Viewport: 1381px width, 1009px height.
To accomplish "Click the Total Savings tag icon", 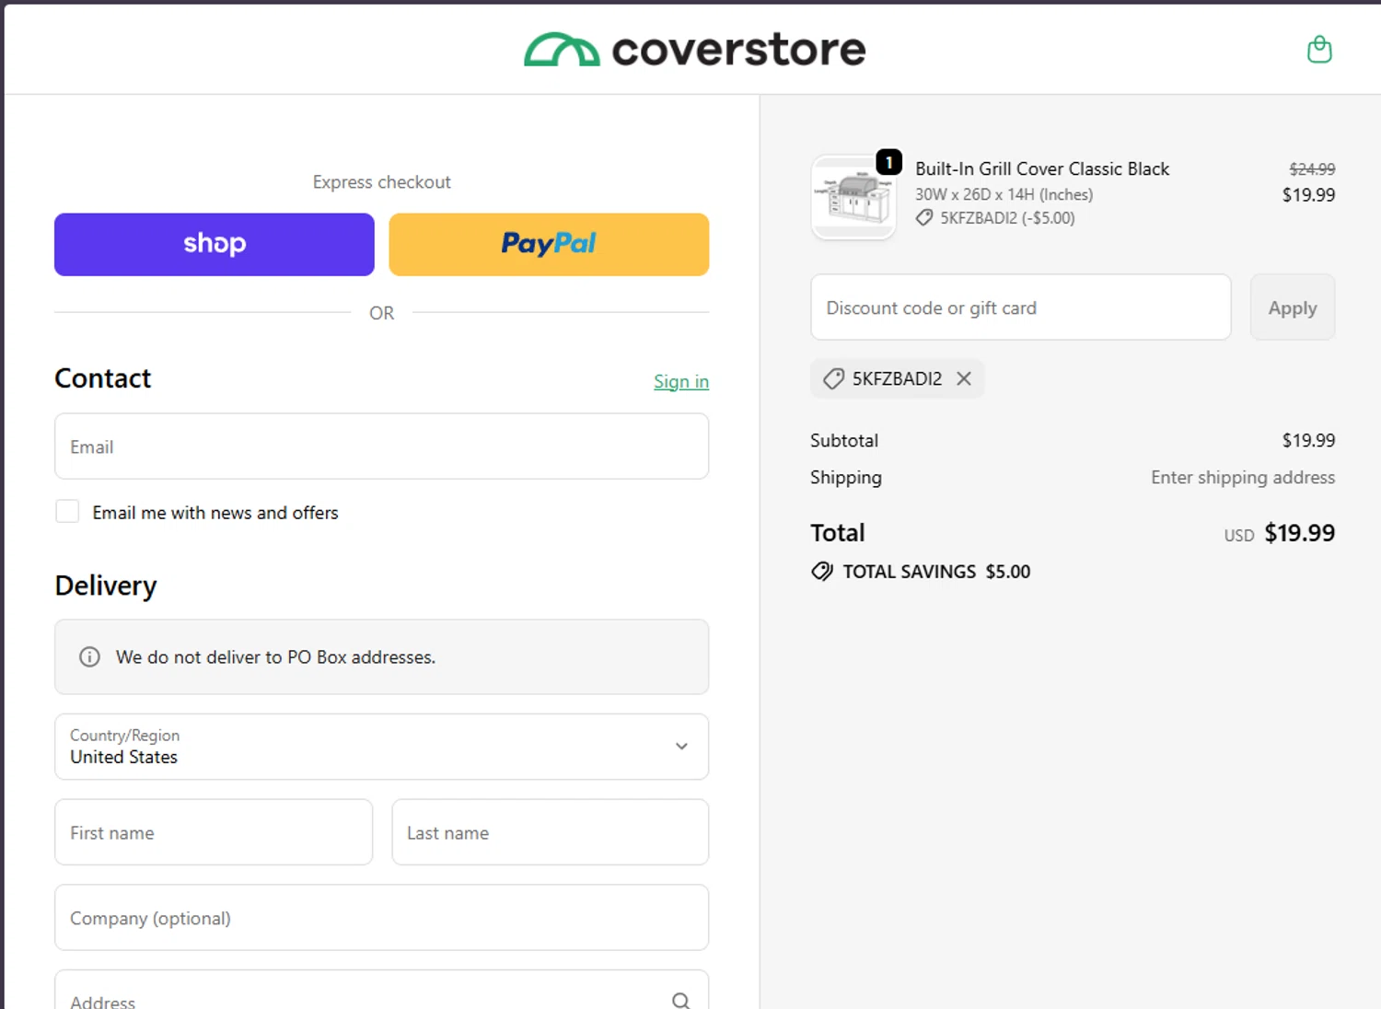I will (x=822, y=572).
